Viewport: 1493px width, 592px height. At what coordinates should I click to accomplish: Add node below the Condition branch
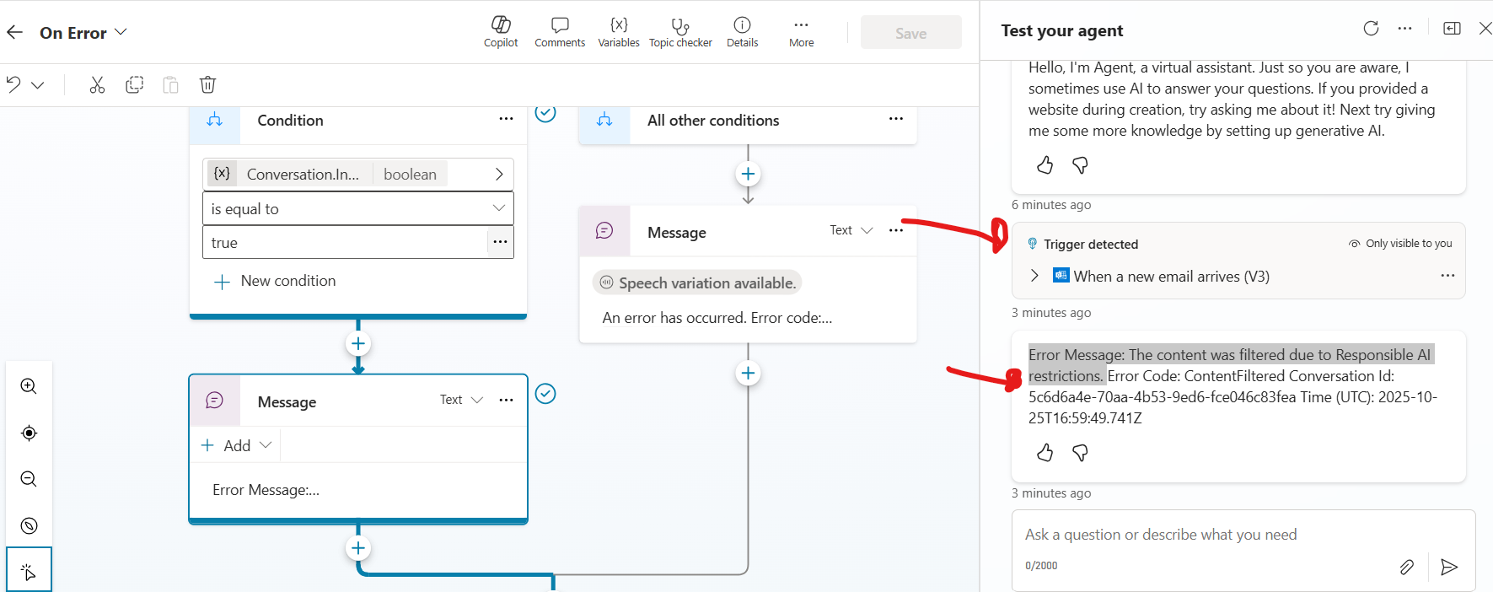[358, 343]
